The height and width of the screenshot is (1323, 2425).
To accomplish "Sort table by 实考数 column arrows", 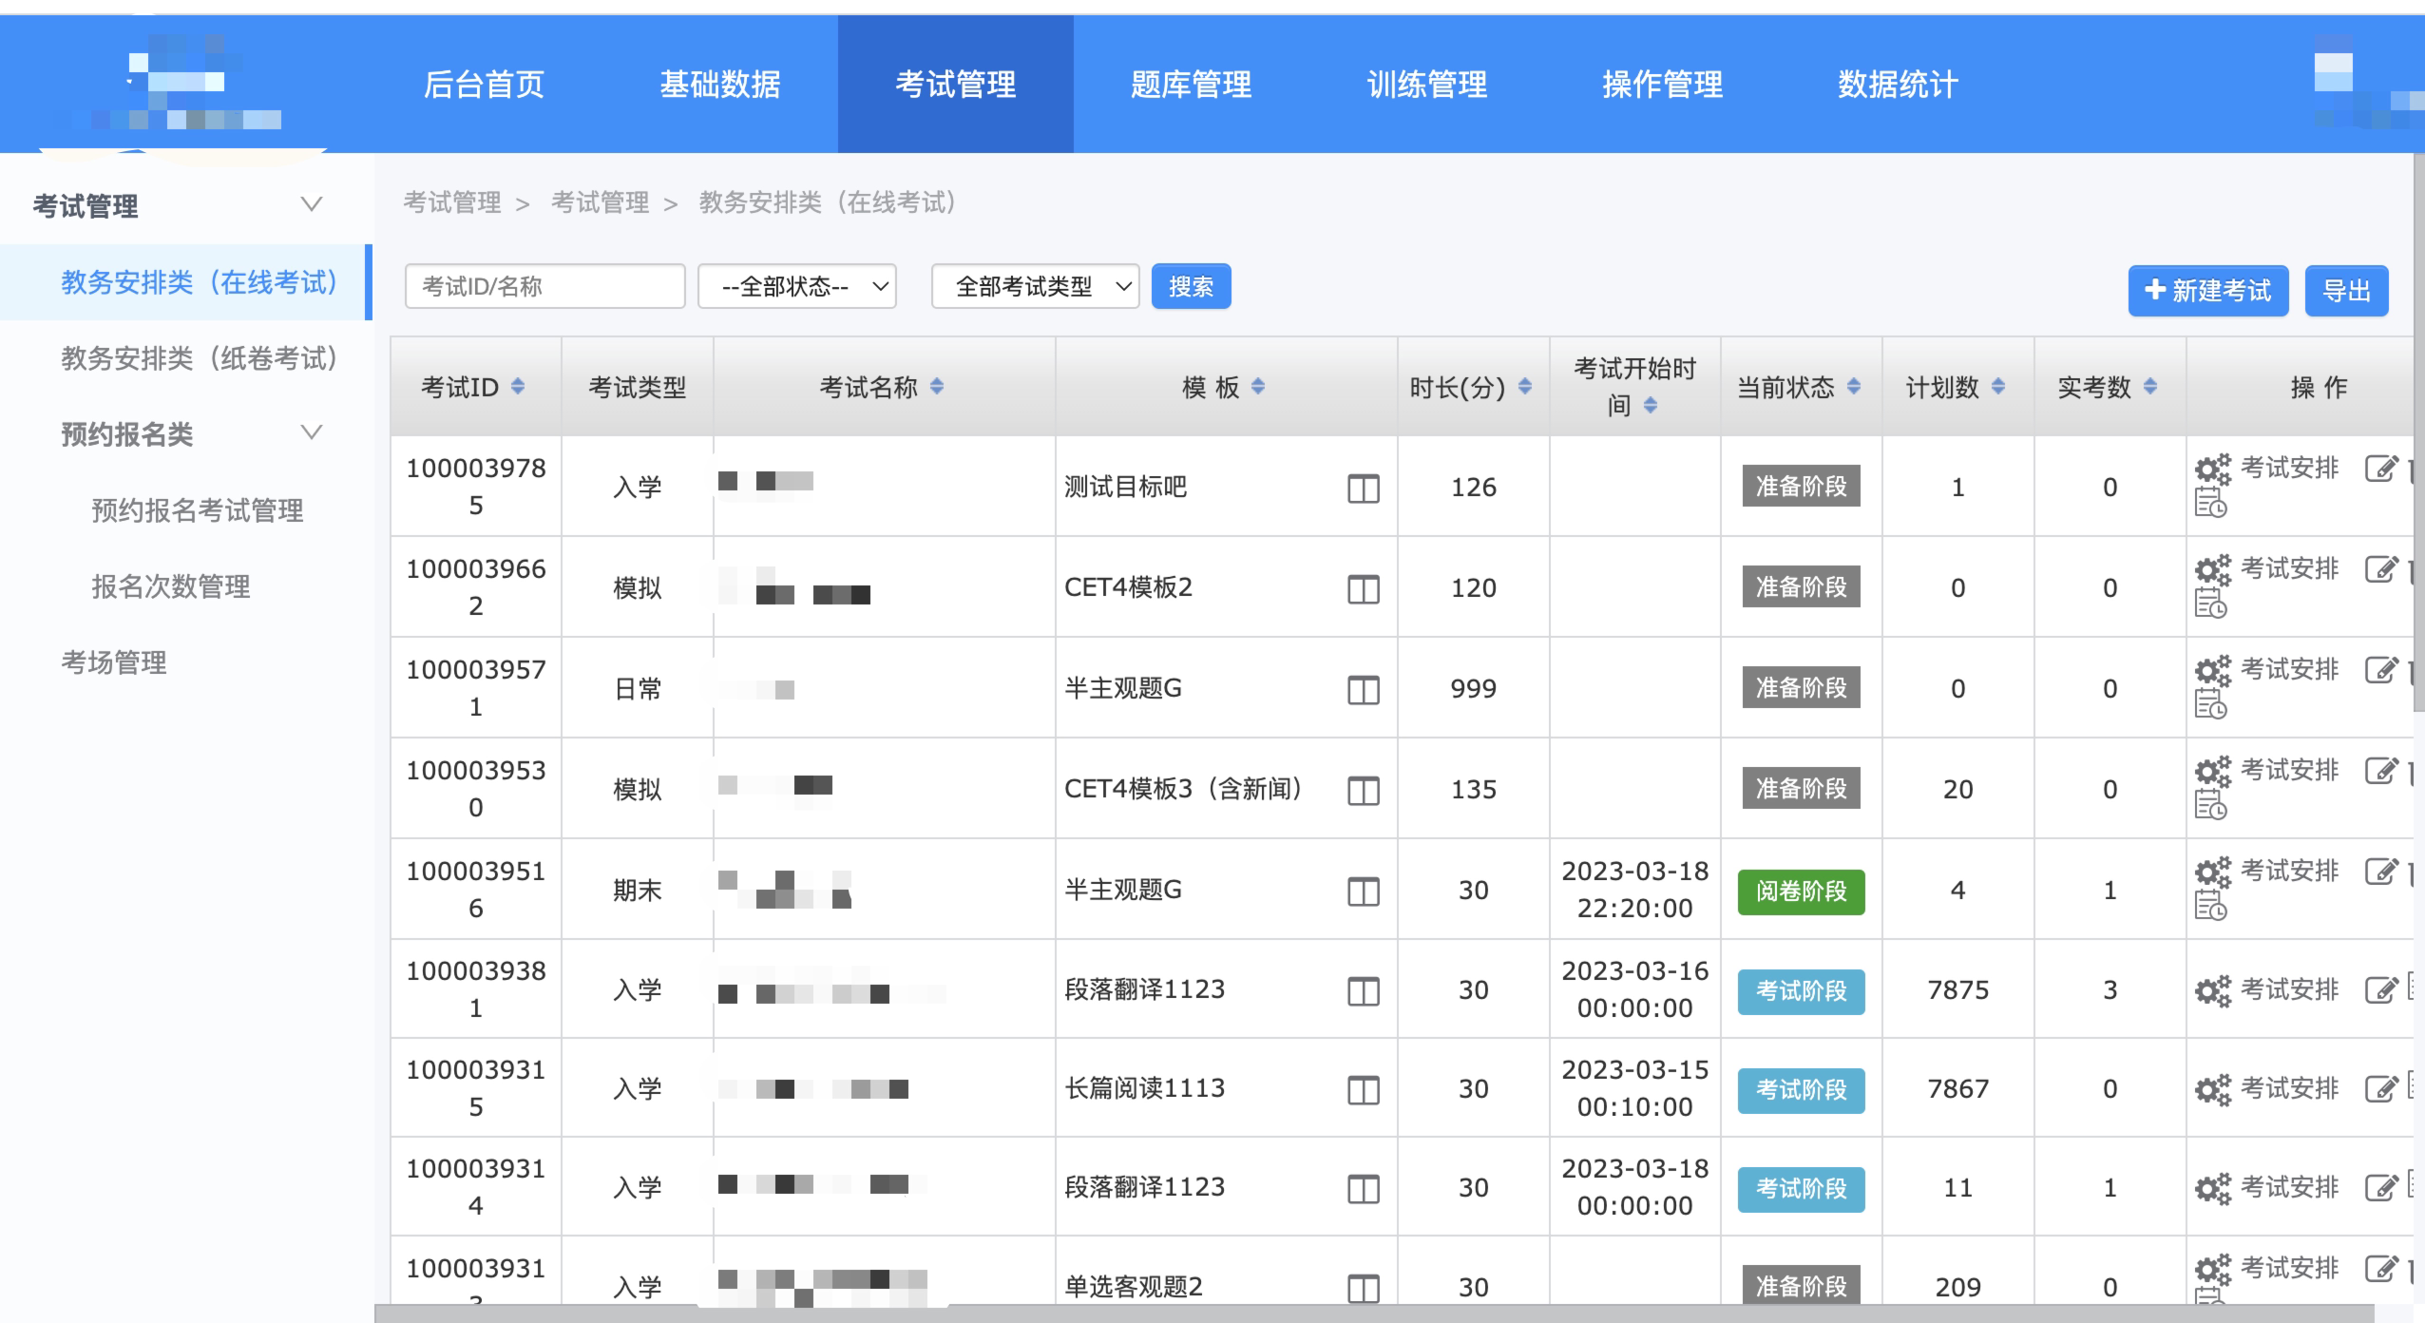I will 2150,386.
